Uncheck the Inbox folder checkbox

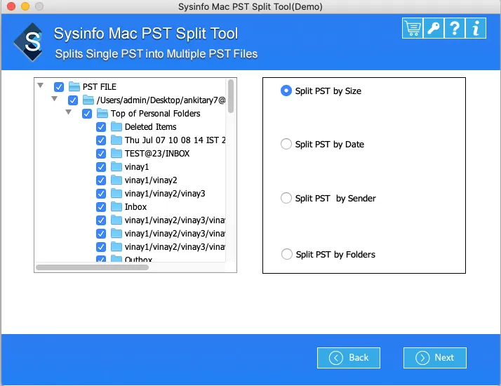(101, 207)
